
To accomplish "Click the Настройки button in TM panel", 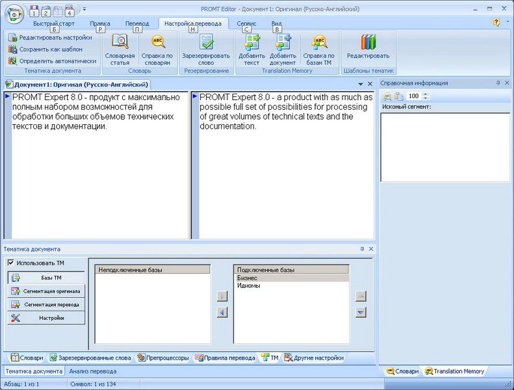I will [x=46, y=318].
